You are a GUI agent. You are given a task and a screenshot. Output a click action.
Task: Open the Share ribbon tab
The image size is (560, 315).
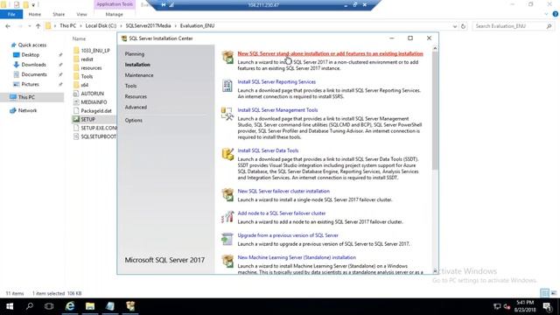tap(59, 14)
